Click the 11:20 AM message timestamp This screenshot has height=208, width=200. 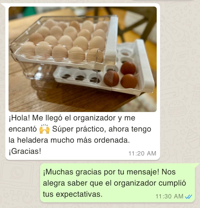pyautogui.click(x=142, y=153)
